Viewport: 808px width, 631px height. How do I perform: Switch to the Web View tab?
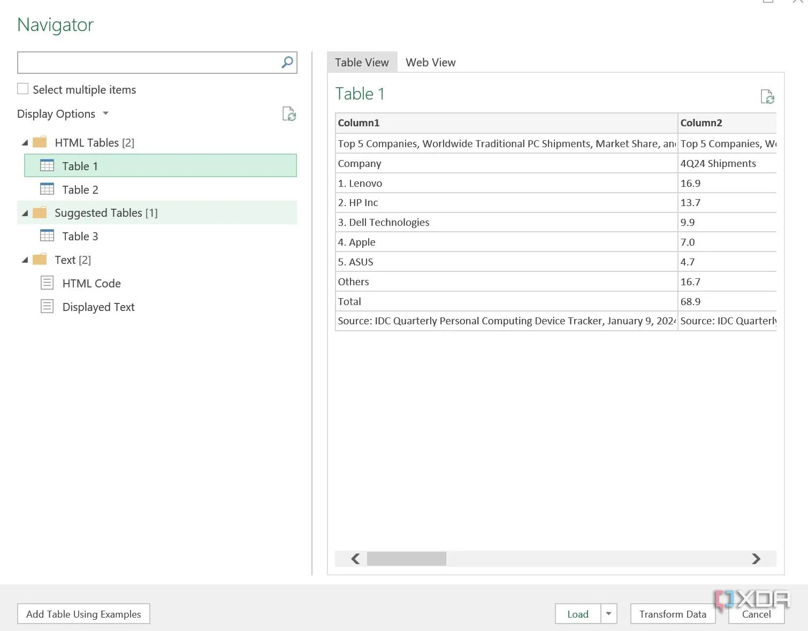tap(430, 63)
